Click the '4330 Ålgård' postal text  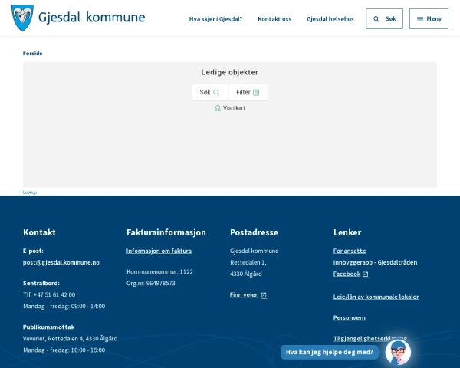pos(246,274)
